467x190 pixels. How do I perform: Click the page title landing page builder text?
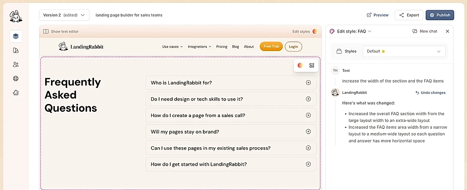coord(128,15)
